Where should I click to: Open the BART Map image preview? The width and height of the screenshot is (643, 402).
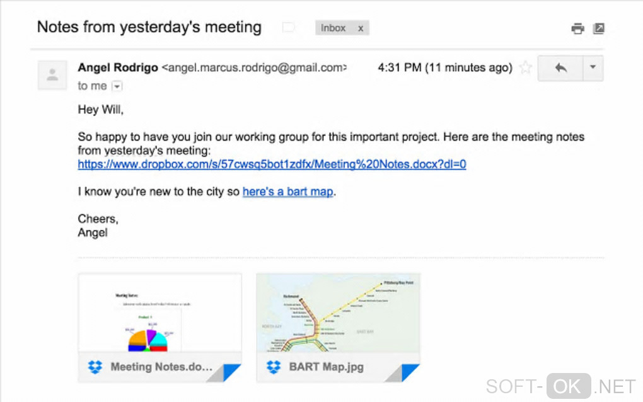pyautogui.click(x=338, y=313)
